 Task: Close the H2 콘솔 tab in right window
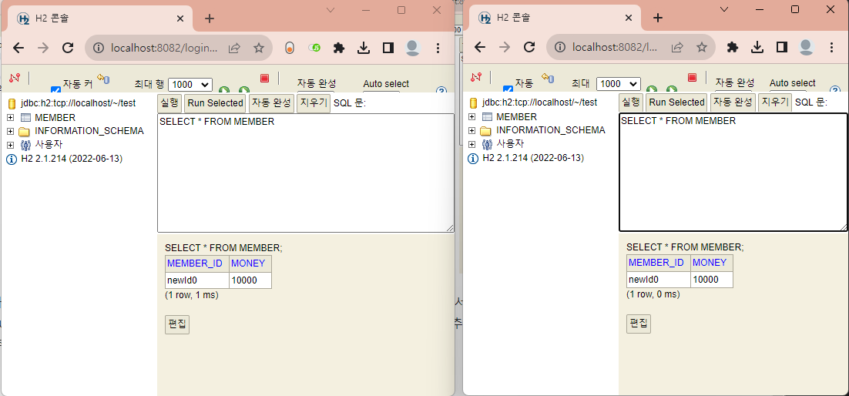(x=629, y=18)
